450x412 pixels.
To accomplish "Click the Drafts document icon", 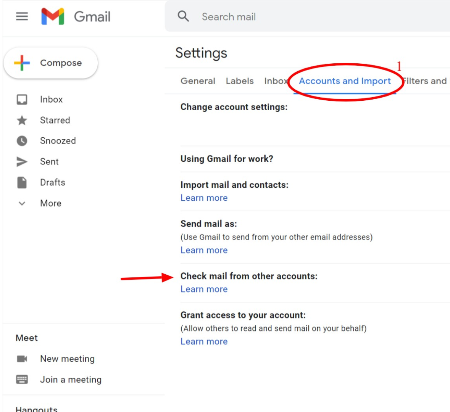I will click(x=22, y=182).
